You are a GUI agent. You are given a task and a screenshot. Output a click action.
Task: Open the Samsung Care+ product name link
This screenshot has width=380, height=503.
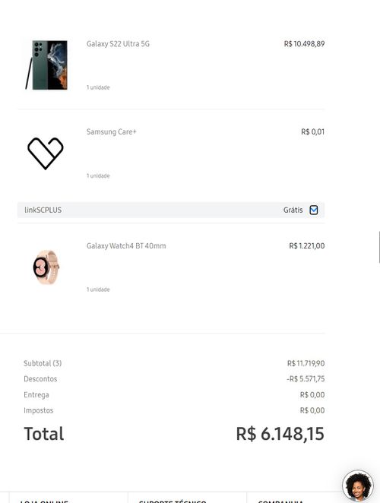[112, 132]
